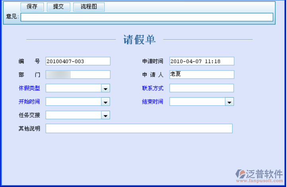Click the 申请人 field containing 老夏
Image resolution: width=287 pixels, height=187 pixels.
pyautogui.click(x=202, y=75)
